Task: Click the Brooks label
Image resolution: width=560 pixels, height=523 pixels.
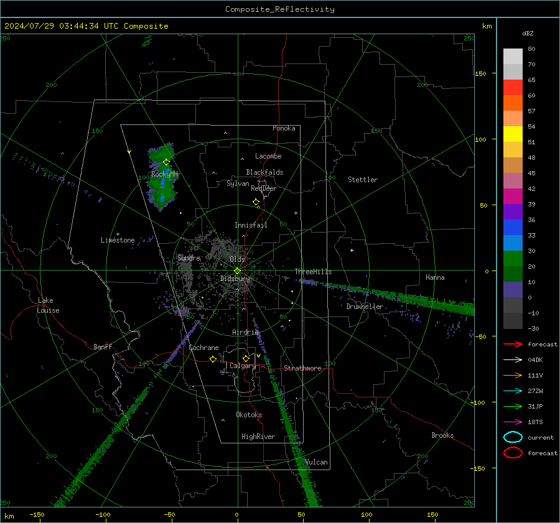Action: pyautogui.click(x=442, y=435)
